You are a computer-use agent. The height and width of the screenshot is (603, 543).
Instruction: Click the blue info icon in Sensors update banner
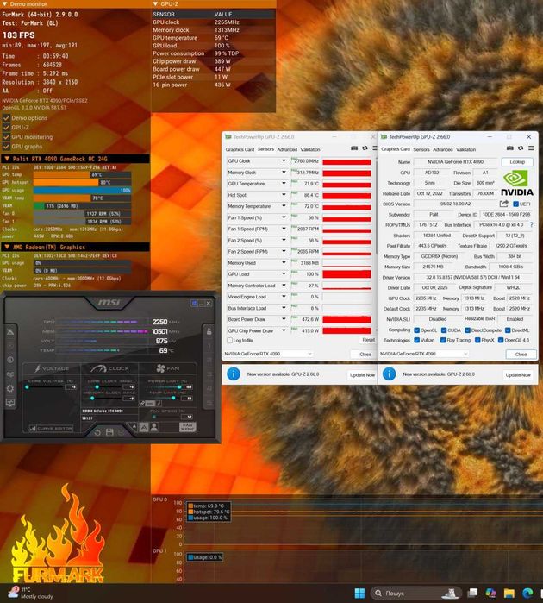tap(234, 374)
